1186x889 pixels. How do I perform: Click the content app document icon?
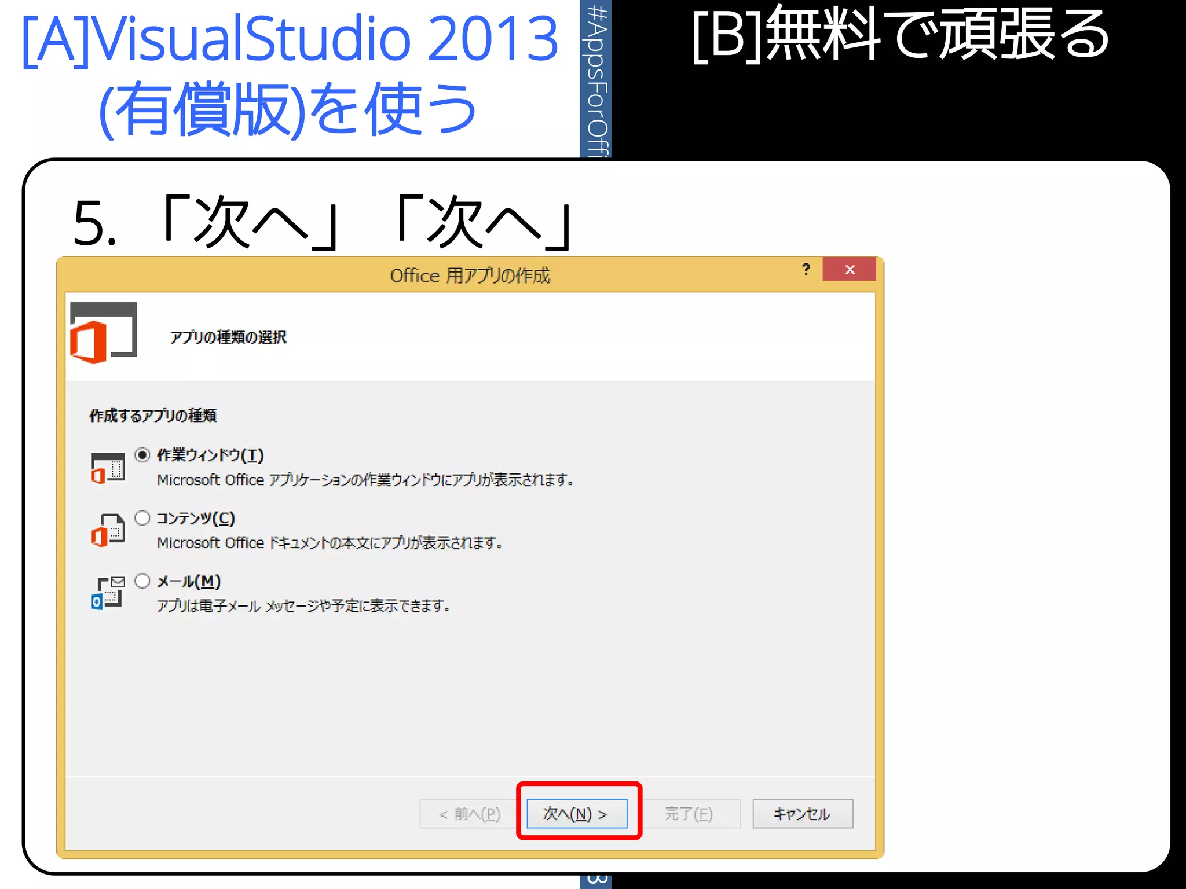click(108, 530)
